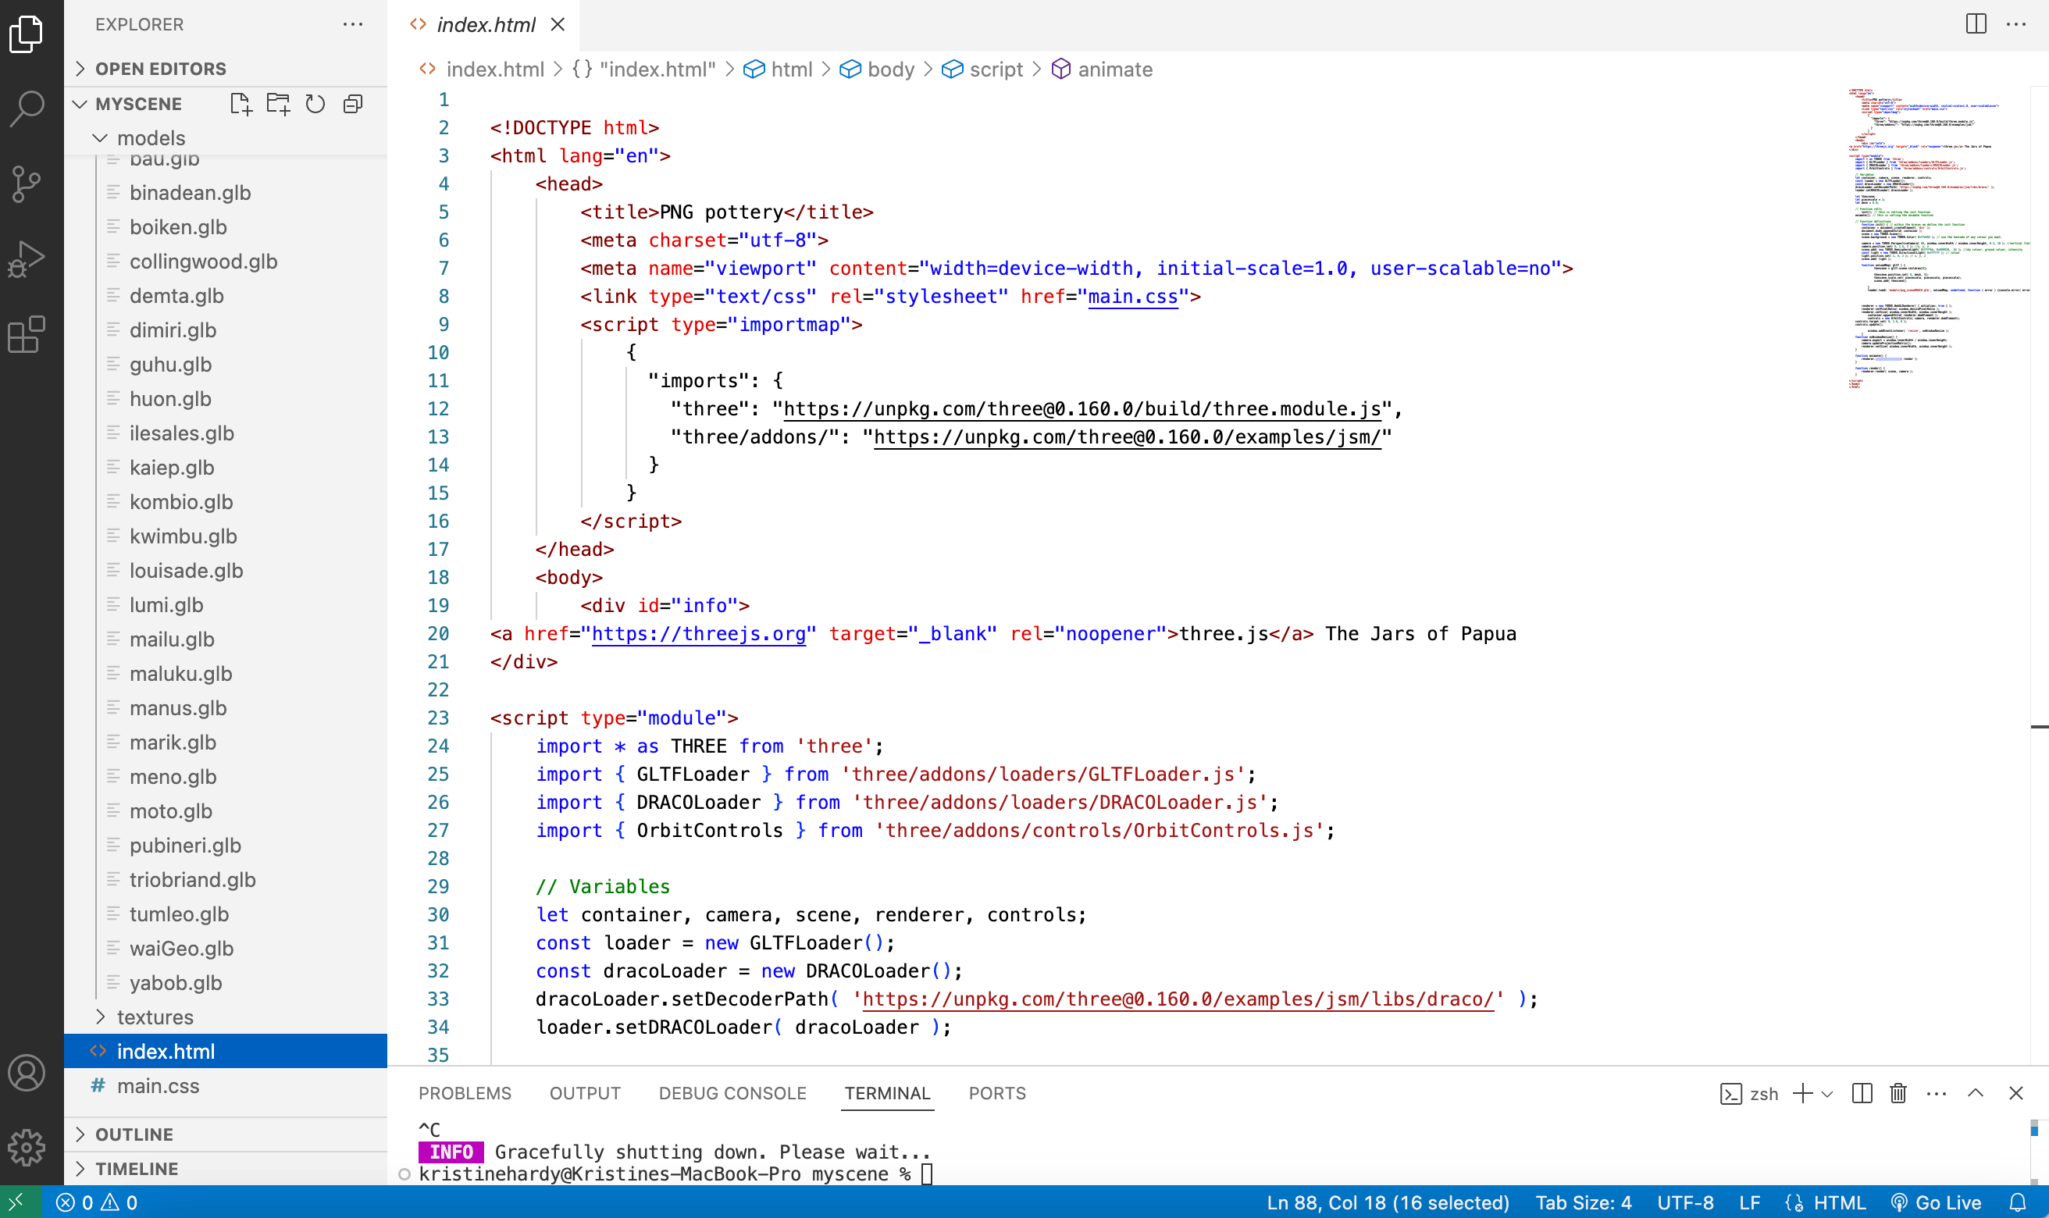Open the triobriand.glb model file
The width and height of the screenshot is (2049, 1218).
226,880
